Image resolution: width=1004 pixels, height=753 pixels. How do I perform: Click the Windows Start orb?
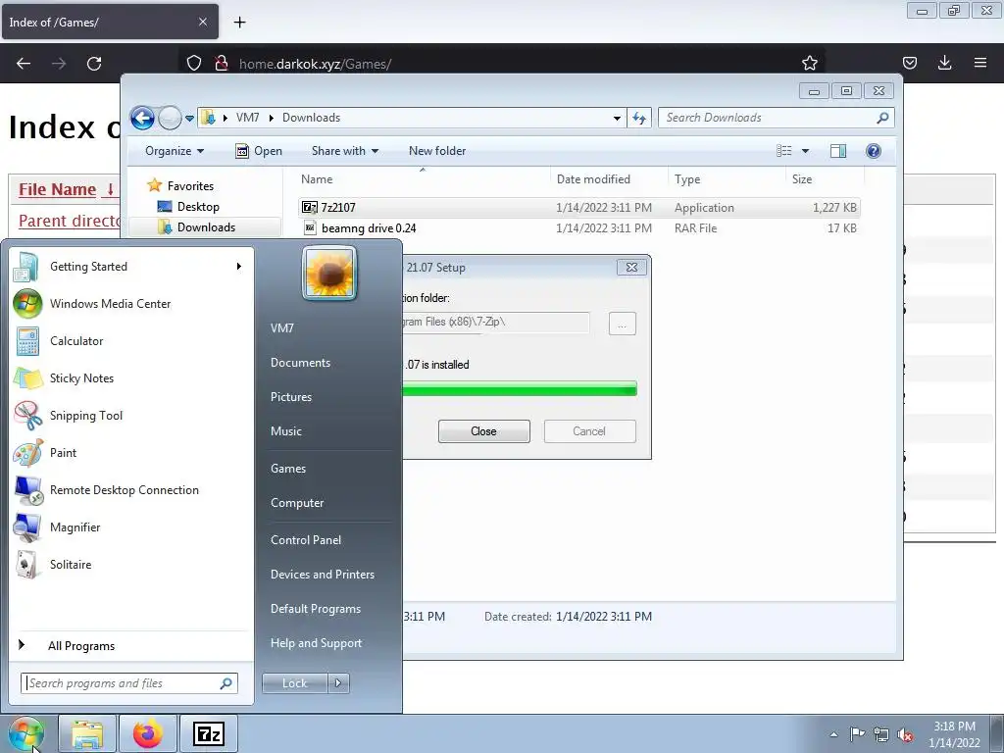pos(26,733)
